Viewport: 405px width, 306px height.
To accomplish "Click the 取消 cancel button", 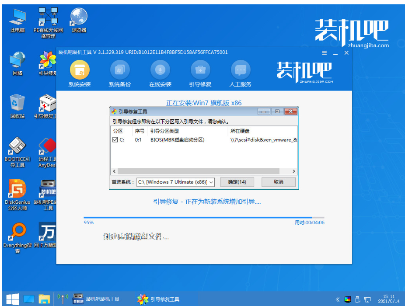I will point(279,182).
